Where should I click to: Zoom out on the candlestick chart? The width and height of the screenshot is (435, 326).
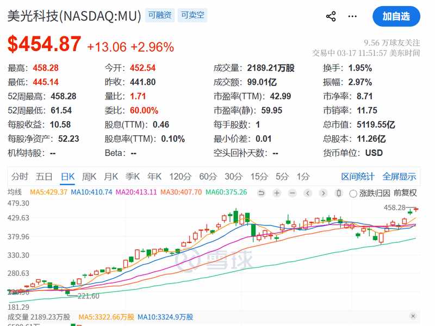[292, 193]
